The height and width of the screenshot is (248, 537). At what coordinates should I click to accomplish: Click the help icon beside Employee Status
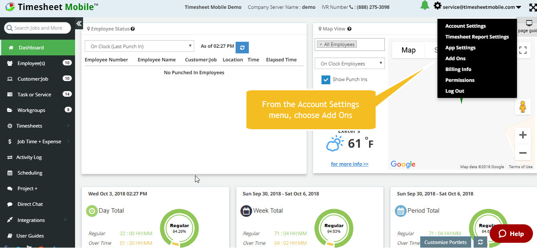133,29
